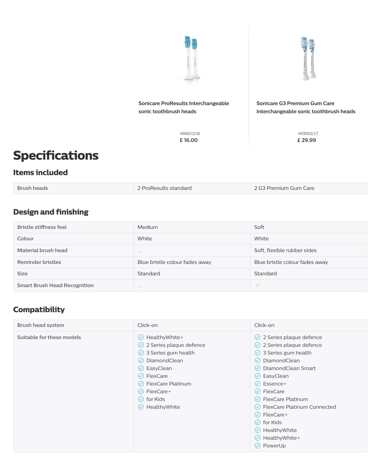Viewport: 382px width, 465px height.
Task: Open the G3 Premium Gum Care product image
Action: pos(308,58)
